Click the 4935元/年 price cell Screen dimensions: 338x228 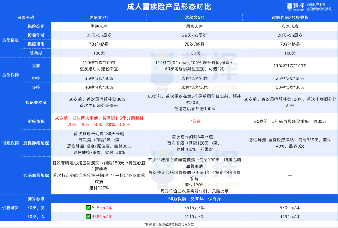pos(290,216)
